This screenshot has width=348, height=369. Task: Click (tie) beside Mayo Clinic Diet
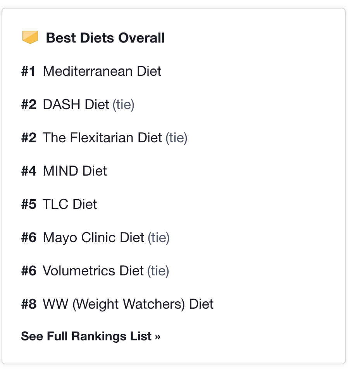[158, 238]
